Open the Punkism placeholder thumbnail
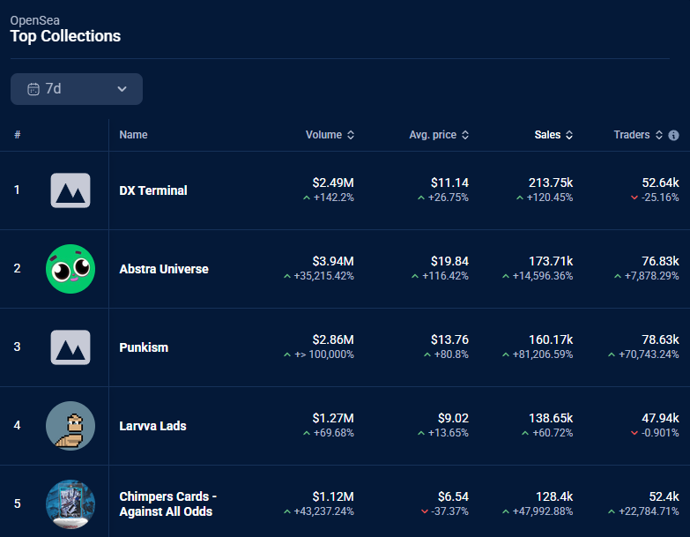Image resolution: width=690 pixels, height=537 pixels. click(70, 347)
